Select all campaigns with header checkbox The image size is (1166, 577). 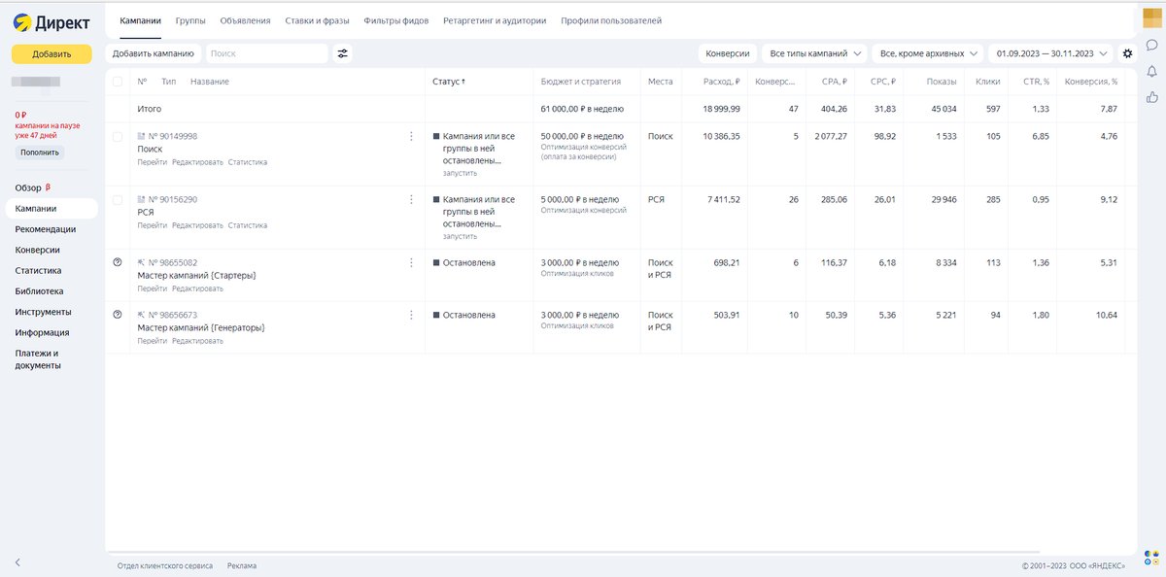118,82
